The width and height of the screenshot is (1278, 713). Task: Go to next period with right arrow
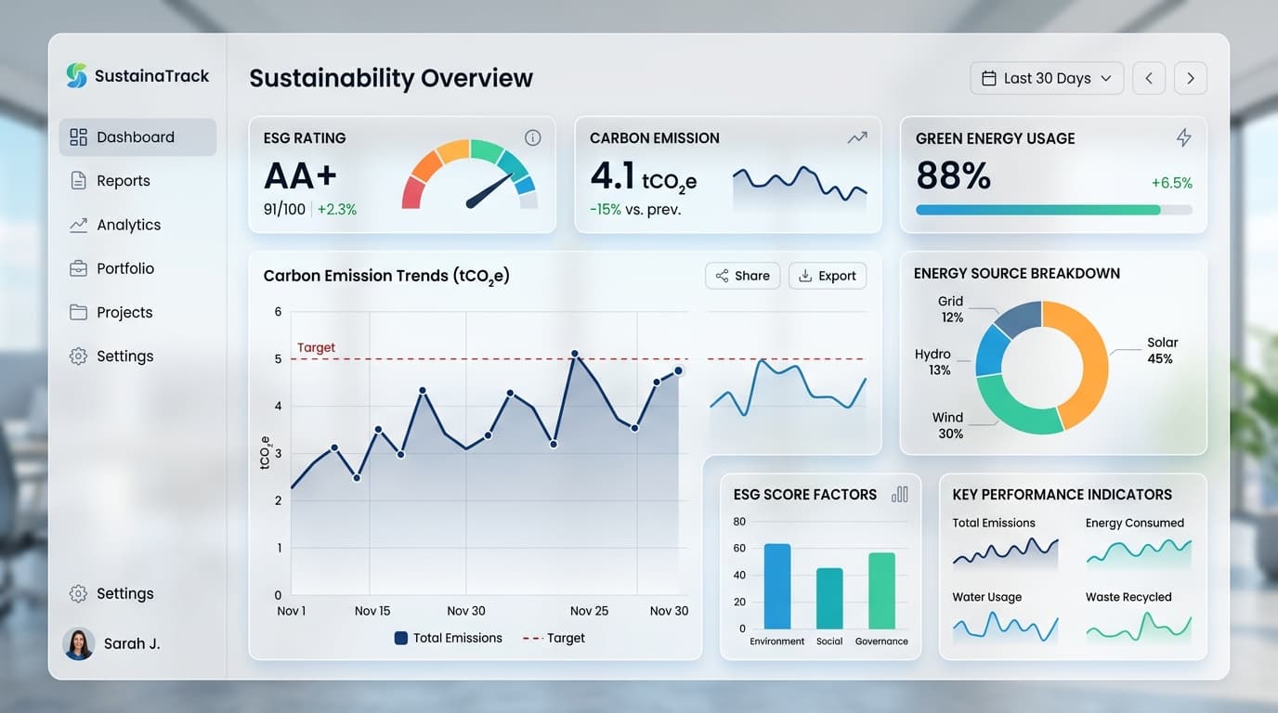pos(1191,79)
